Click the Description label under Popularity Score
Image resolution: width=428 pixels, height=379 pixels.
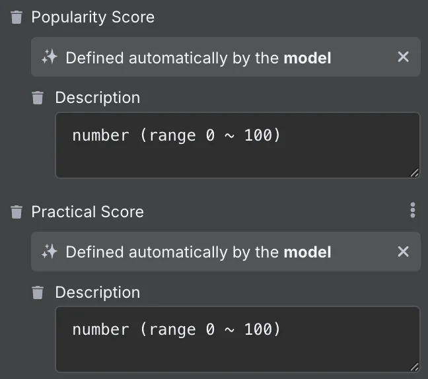(98, 98)
